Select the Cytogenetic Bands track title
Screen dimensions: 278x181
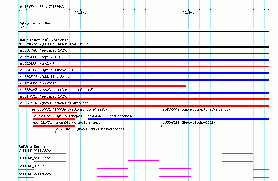[x=37, y=23]
